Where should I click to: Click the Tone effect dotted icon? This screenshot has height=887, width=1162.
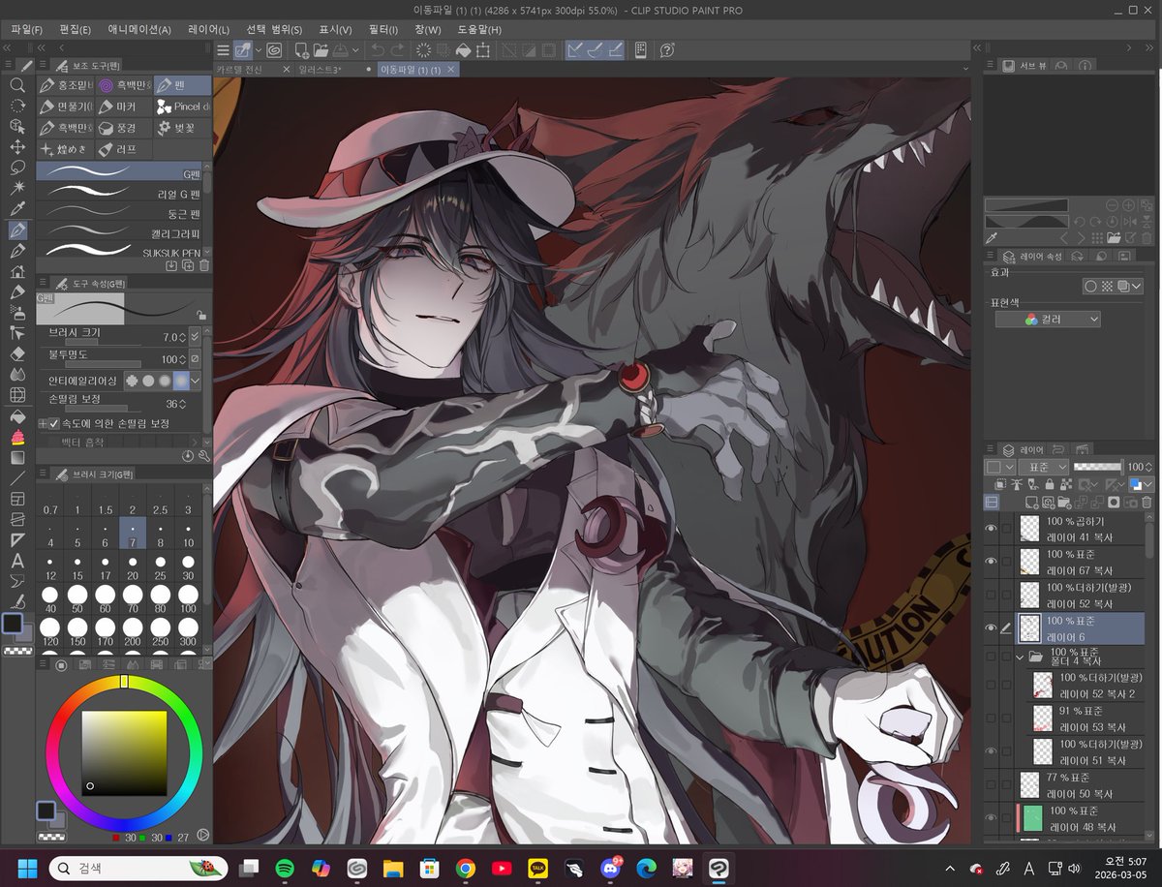coord(1107,287)
